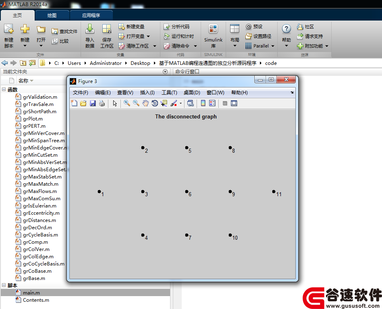Select the Rotate 3D tool
The height and width of the screenshot is (309, 382).
(154, 103)
